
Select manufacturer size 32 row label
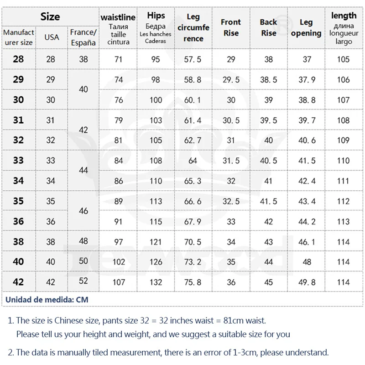tap(18, 140)
